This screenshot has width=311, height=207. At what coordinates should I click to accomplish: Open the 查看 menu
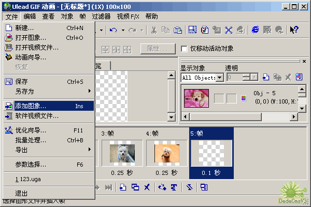click(x=48, y=17)
